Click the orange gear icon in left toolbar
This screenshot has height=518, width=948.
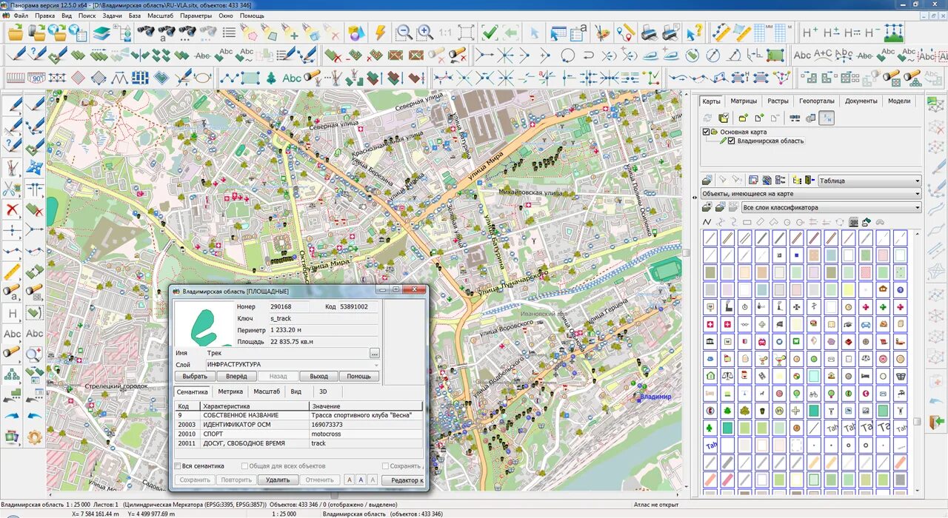coord(34,437)
